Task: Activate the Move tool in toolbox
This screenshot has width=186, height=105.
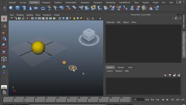Action: coord(4,39)
